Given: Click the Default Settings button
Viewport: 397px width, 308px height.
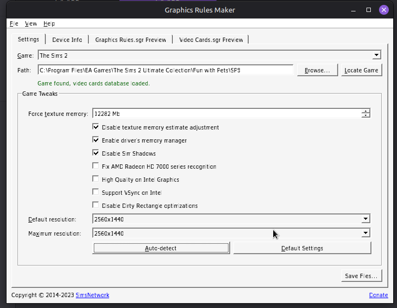Looking at the screenshot, I should [302, 248].
